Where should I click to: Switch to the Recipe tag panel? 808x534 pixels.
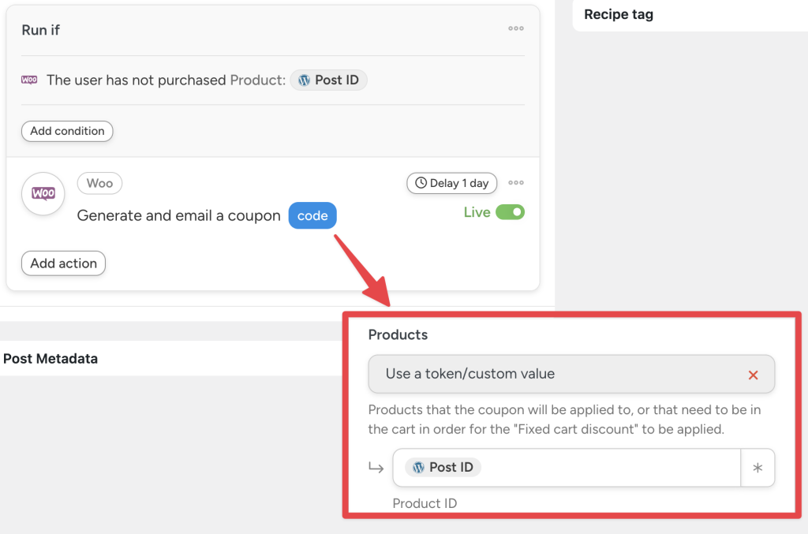(x=618, y=14)
